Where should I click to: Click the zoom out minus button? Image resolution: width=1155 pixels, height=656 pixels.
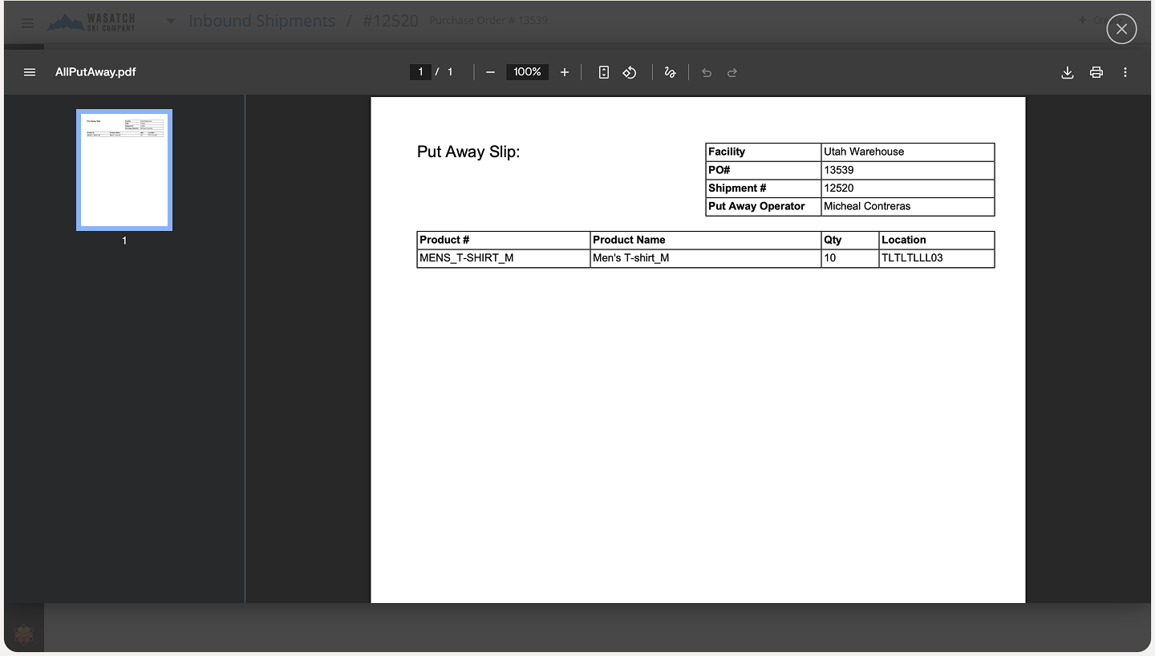[x=490, y=72]
